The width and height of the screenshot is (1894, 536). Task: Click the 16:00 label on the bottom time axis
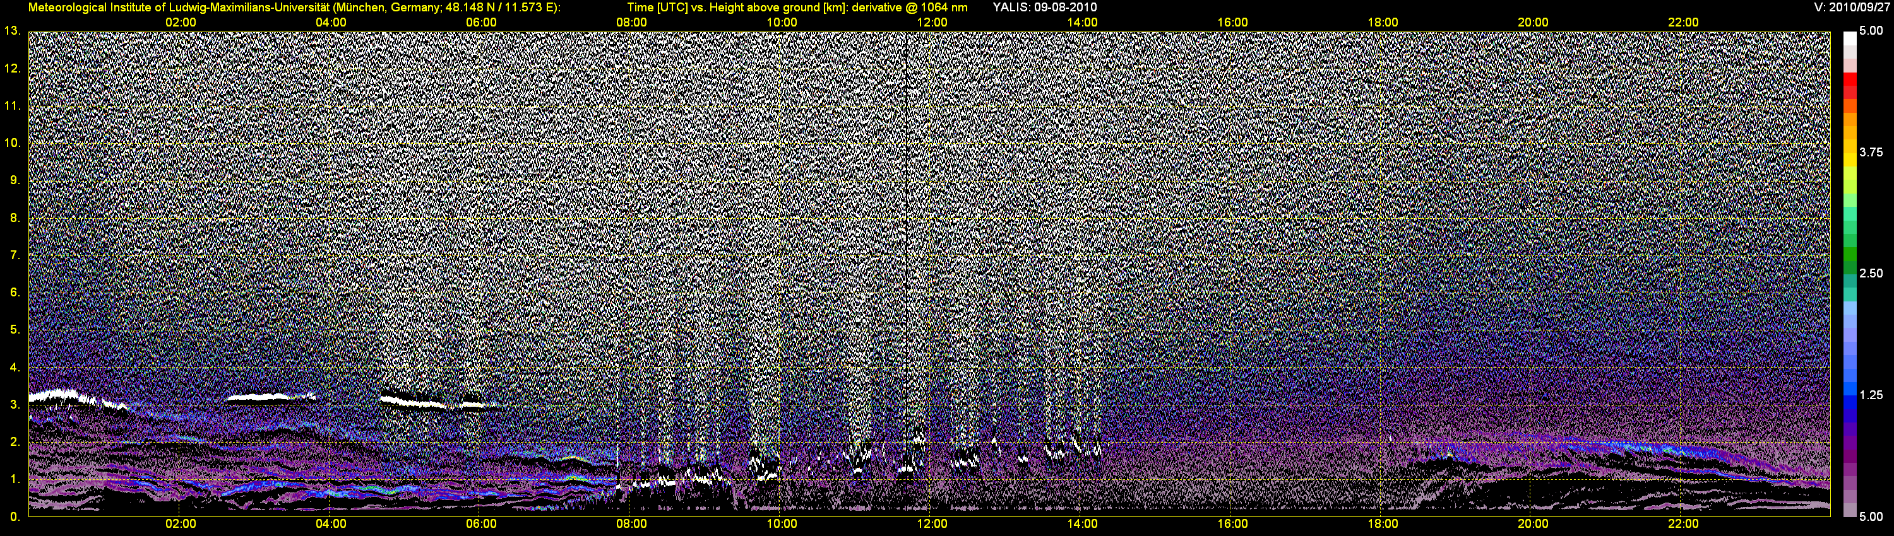click(x=1232, y=523)
